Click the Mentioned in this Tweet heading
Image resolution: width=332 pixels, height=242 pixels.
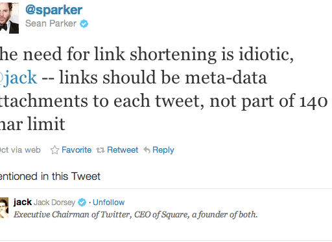[50, 176]
